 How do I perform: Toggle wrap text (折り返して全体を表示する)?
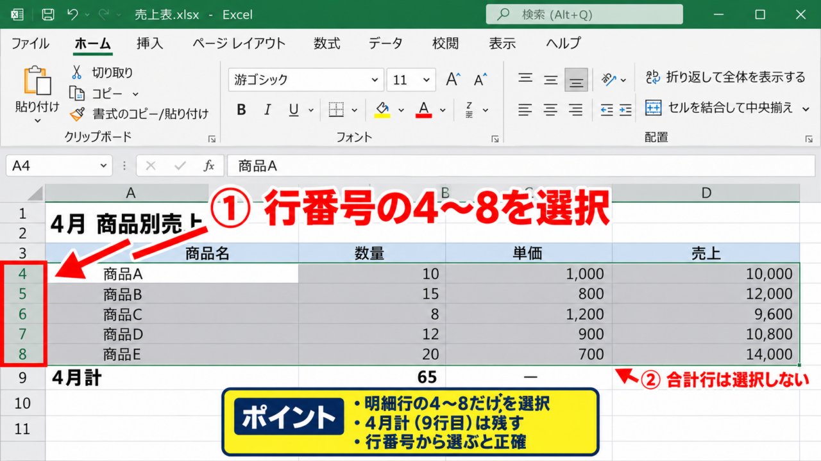[x=724, y=77]
